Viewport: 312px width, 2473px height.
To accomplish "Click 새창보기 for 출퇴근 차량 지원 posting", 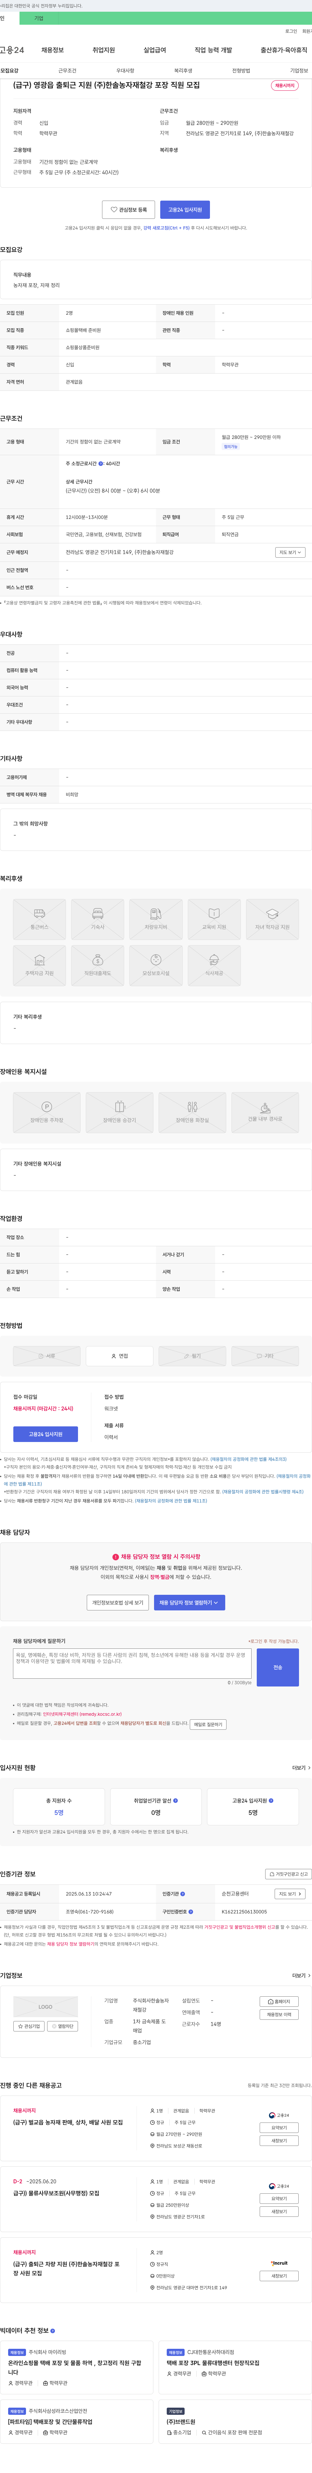I will pyautogui.click(x=279, y=2276).
